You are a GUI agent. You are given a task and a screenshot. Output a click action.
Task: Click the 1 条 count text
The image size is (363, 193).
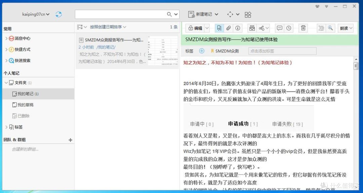(174, 27)
